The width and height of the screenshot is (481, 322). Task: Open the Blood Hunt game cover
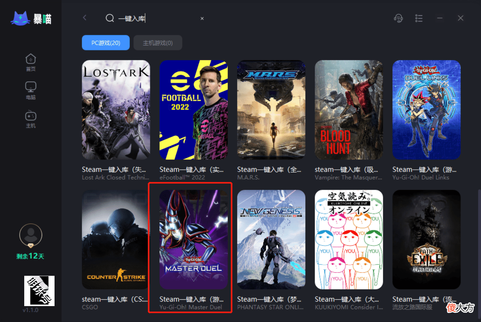point(349,110)
